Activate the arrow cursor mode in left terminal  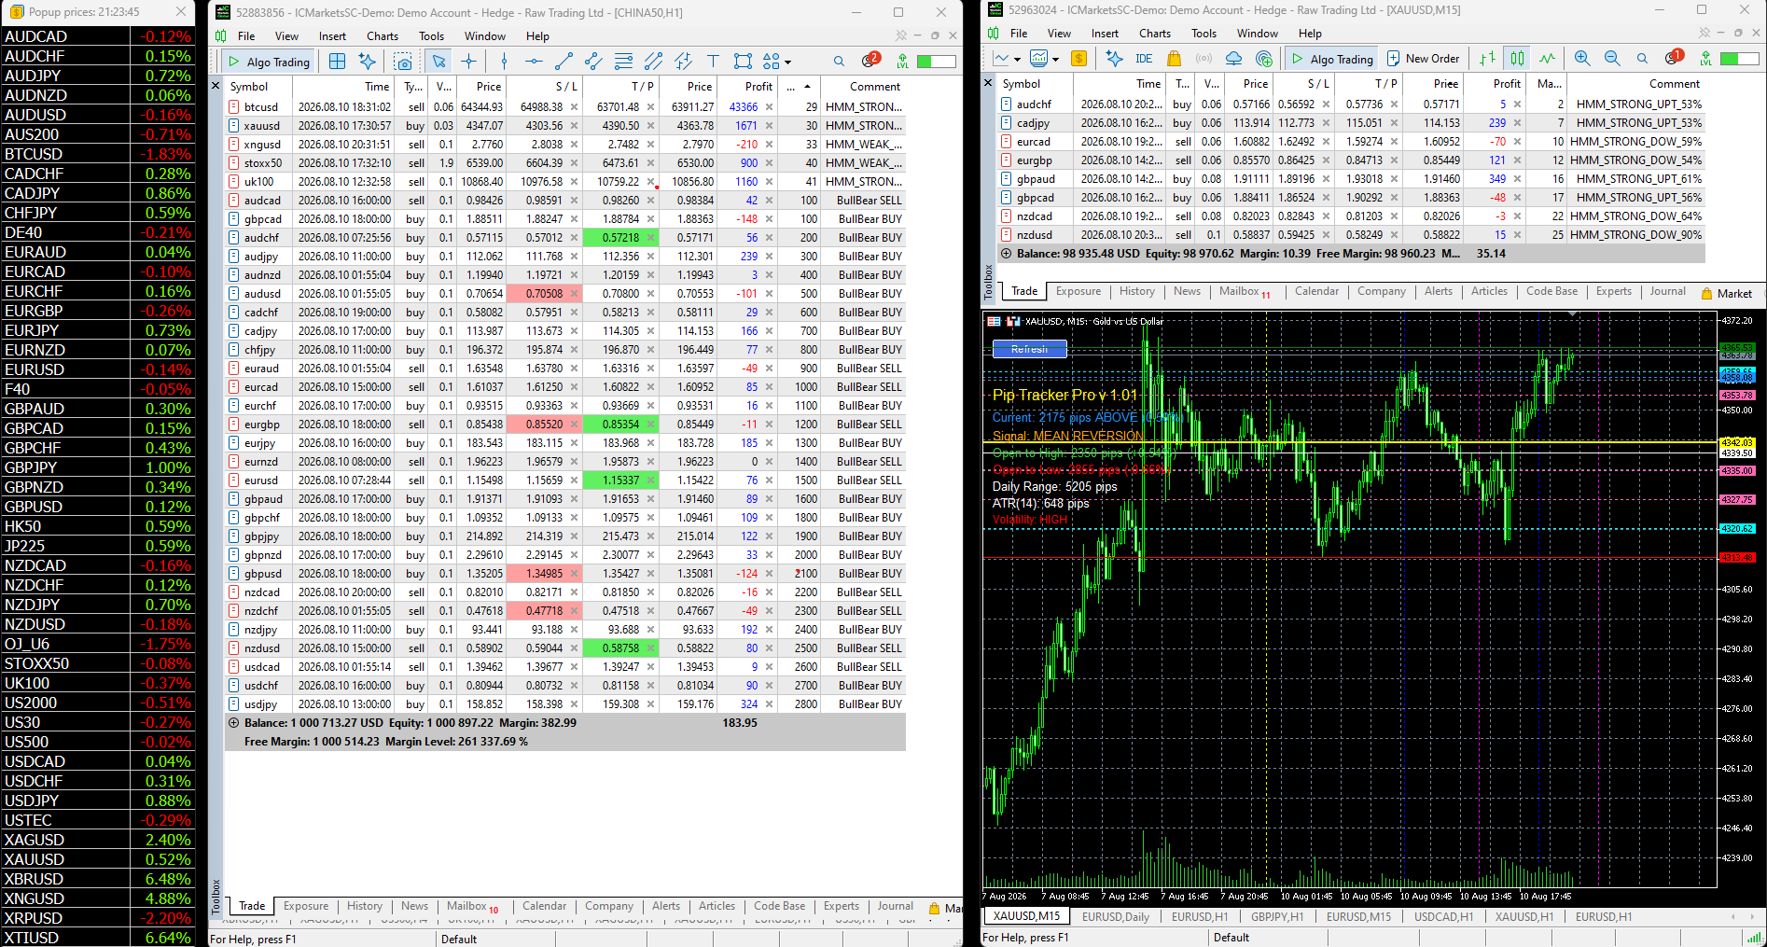click(438, 62)
